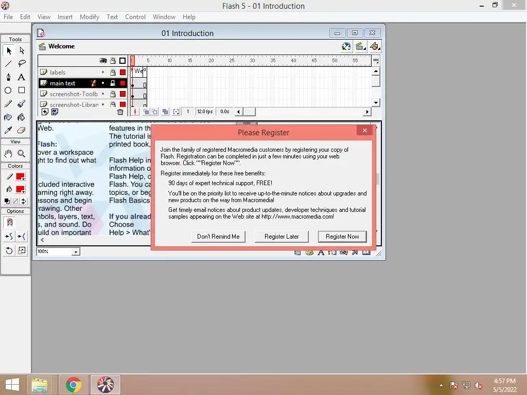Click the Scale option button
Image resolution: width=527 pixels, height=395 pixels.
point(22,250)
